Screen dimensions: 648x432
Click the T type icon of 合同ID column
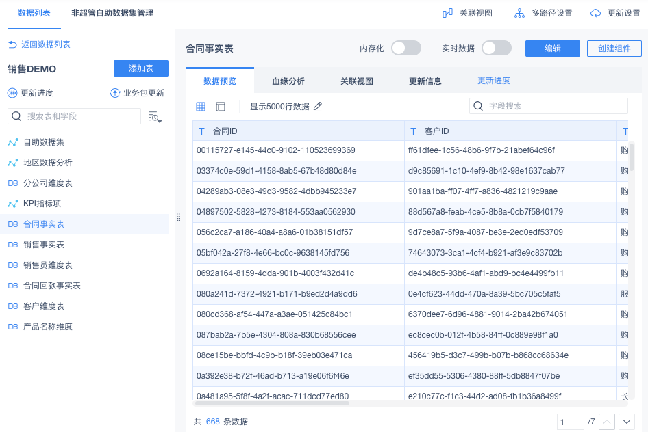pyautogui.click(x=201, y=131)
